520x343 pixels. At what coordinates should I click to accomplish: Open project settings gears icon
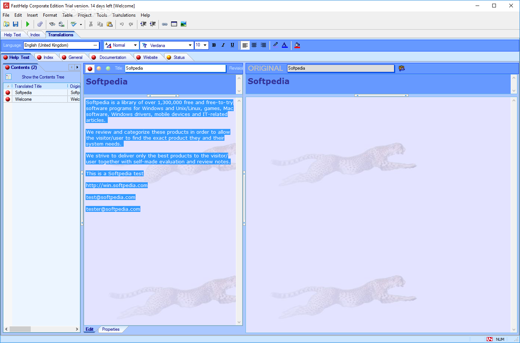40,24
